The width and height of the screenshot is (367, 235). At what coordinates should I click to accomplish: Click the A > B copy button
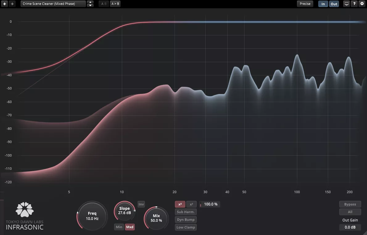[115, 4]
